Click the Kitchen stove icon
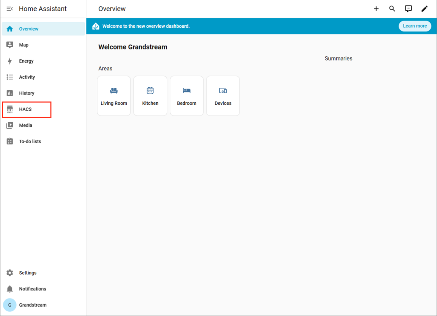437x316 pixels. pos(150,90)
